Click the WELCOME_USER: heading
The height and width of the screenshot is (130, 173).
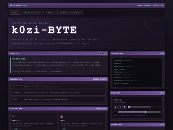pyautogui.click(x=19, y=59)
